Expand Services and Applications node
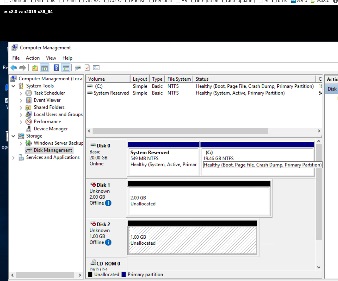338x281 pixels. (13, 158)
